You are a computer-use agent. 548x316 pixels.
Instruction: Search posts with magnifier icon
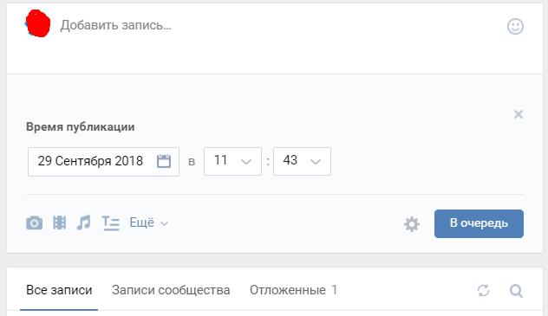pyautogui.click(x=516, y=291)
